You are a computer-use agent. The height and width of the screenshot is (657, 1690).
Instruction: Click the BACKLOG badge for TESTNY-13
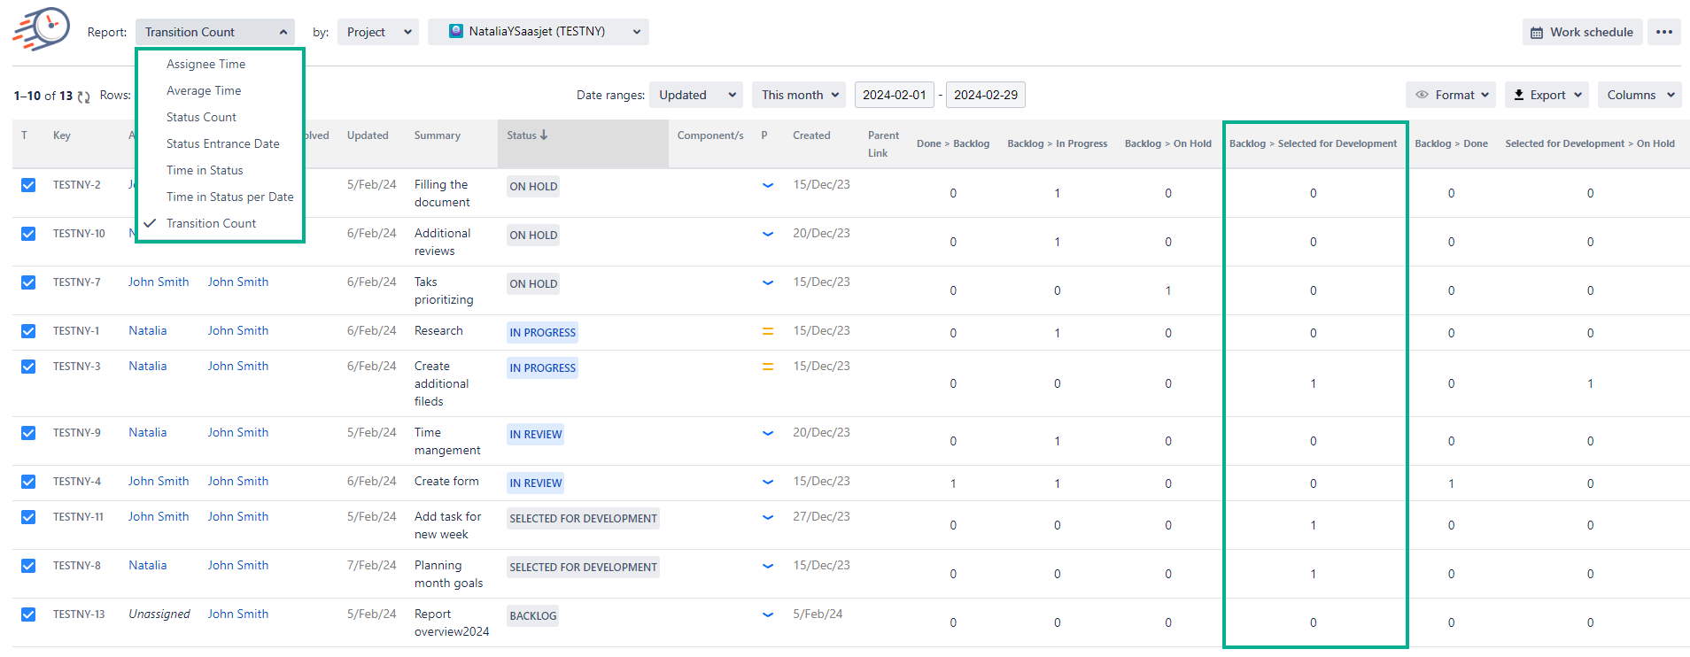532,615
